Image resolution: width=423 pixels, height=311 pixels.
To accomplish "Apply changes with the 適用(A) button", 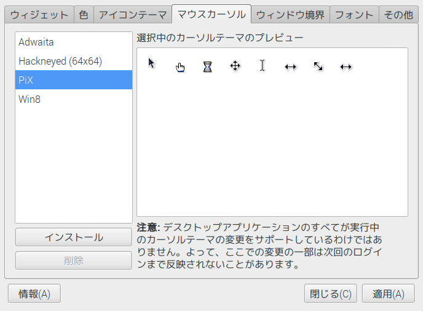I will coord(388,293).
